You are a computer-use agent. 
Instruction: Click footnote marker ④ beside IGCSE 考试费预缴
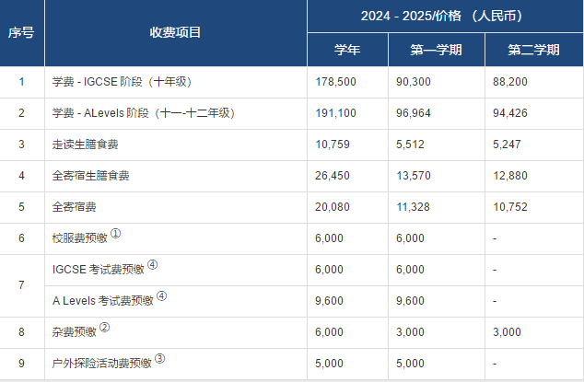pos(153,265)
